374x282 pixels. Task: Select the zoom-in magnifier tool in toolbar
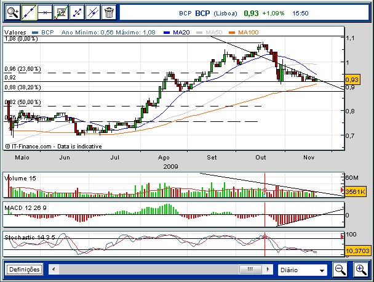[12, 11]
